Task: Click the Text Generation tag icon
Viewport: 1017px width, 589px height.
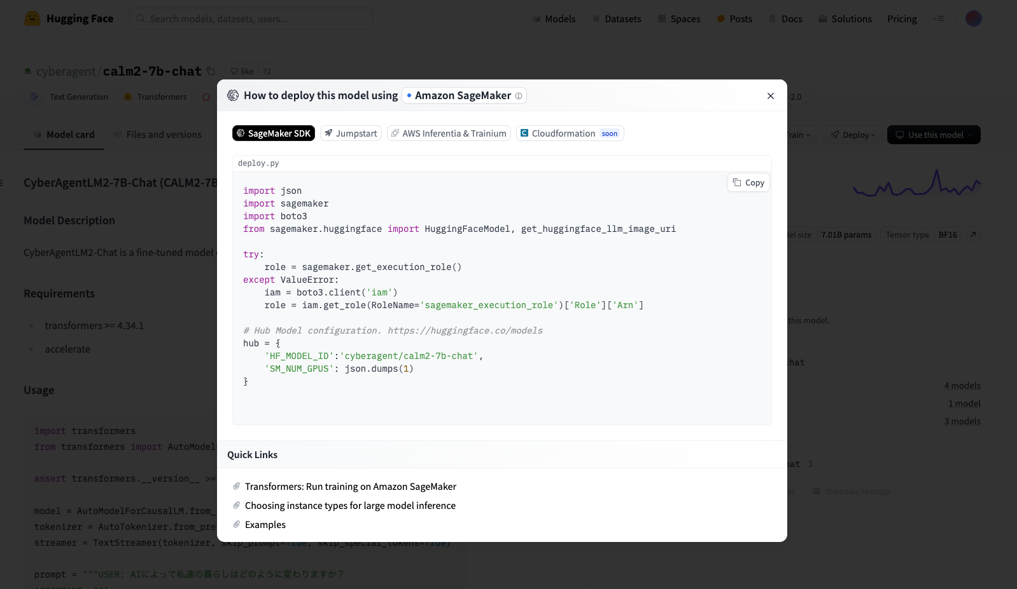Action: (x=34, y=97)
